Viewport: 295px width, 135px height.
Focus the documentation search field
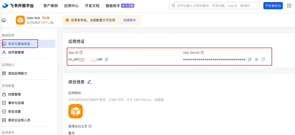coord(214,6)
